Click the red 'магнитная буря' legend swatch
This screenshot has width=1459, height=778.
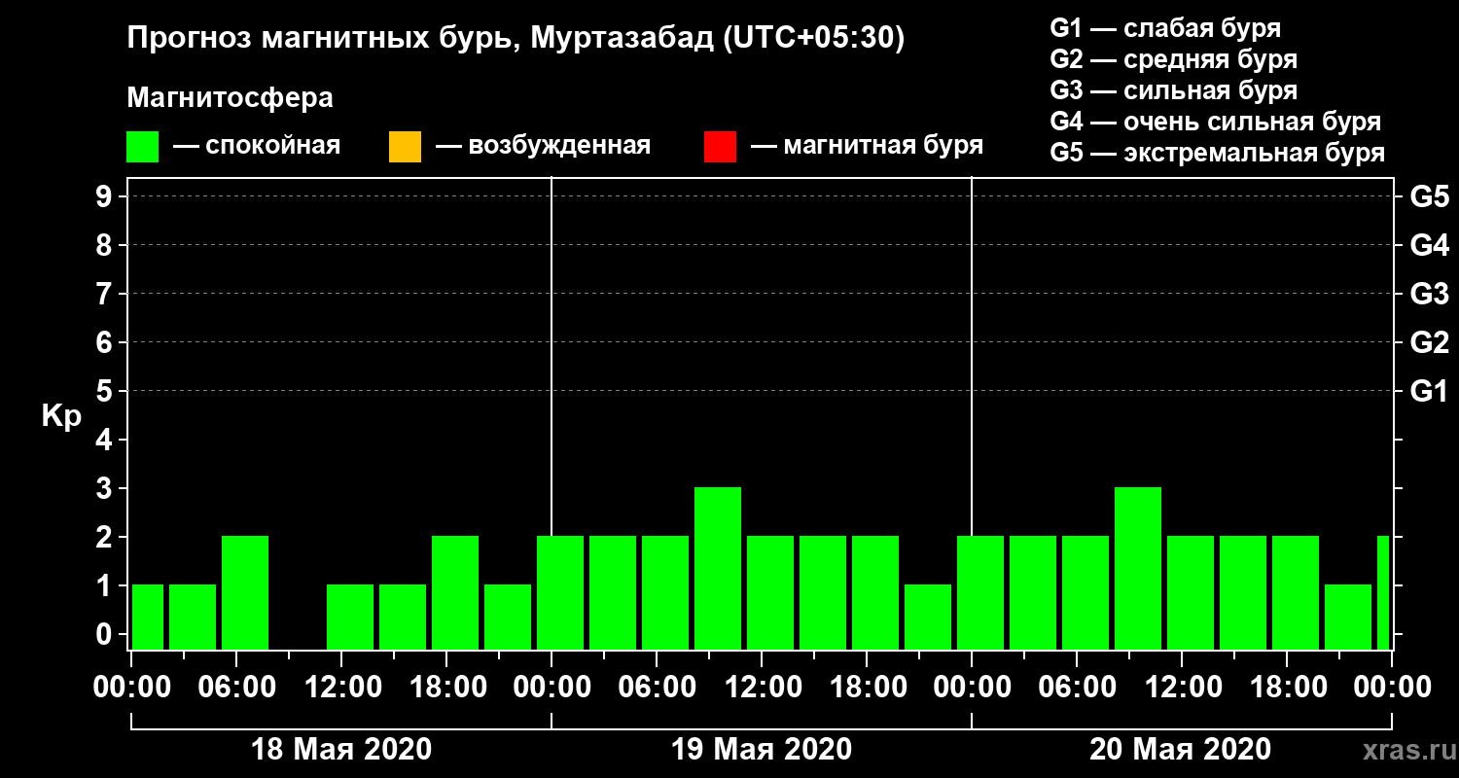(x=720, y=147)
